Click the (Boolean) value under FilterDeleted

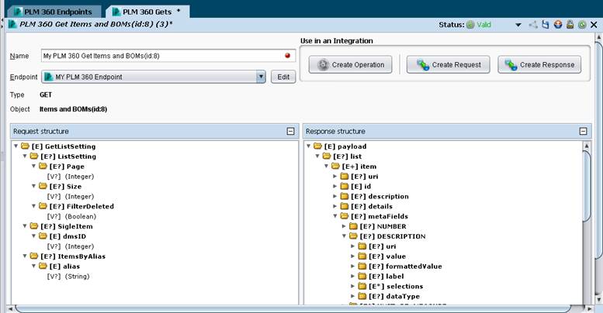pyautogui.click(x=81, y=216)
